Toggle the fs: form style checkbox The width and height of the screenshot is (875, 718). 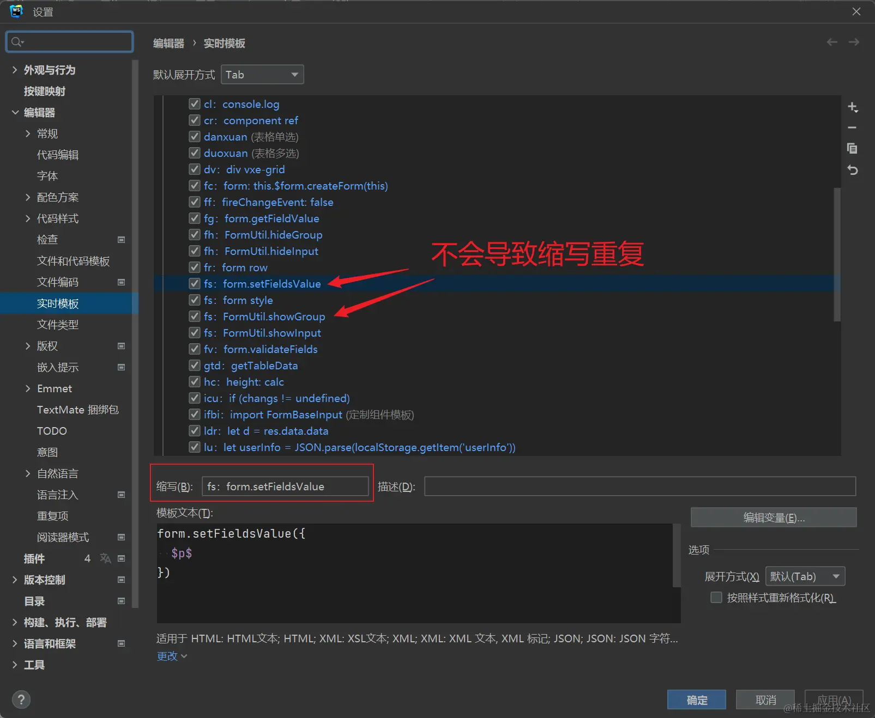[x=194, y=300]
